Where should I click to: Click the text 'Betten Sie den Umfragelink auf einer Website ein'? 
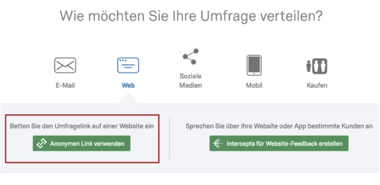pyautogui.click(x=82, y=126)
